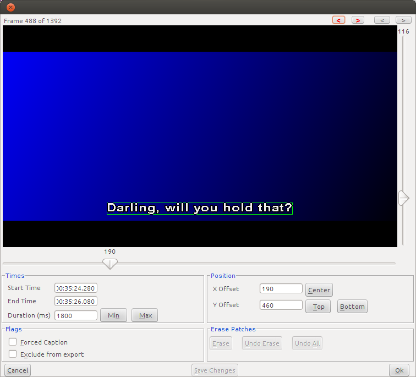Click the Y Offset input field

(x=281, y=305)
